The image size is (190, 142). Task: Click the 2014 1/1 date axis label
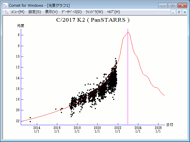click(37, 129)
